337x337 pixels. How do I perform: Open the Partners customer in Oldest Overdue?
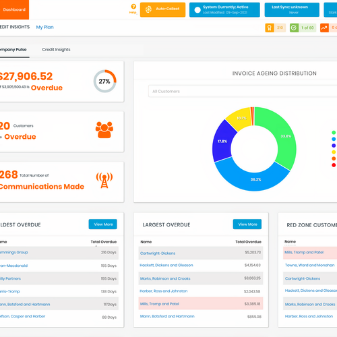point(10,278)
